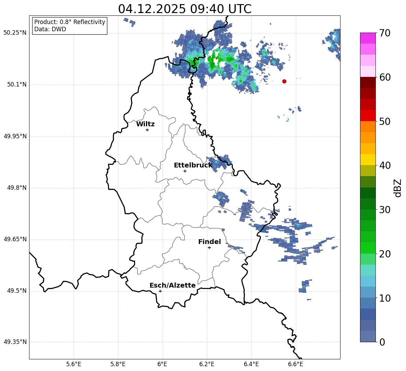
Task: Click the orange colorbar segment below 50
Action: [x=368, y=127]
